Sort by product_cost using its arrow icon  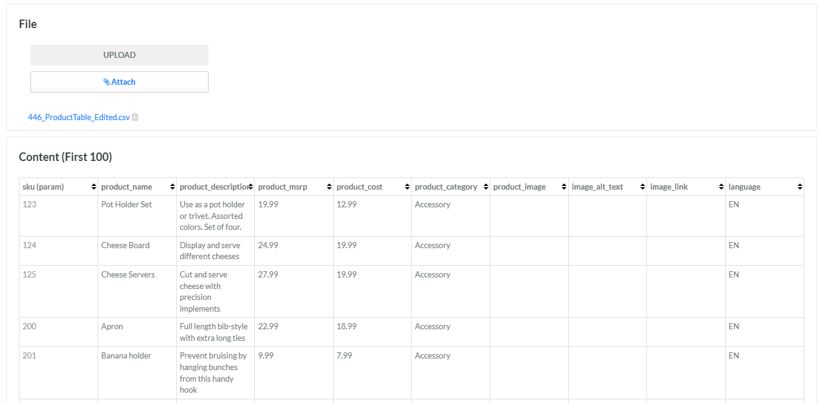pos(407,187)
